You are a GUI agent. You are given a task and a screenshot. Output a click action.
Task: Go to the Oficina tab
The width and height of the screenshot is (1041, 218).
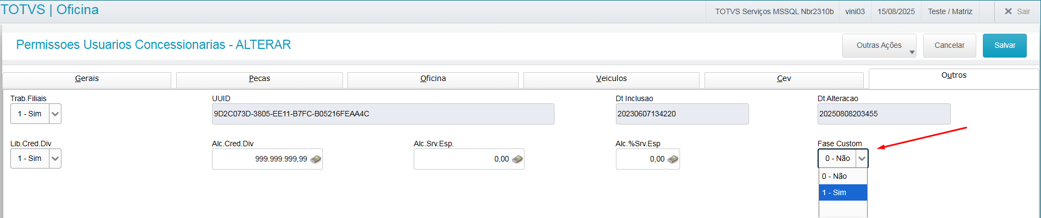coord(433,79)
